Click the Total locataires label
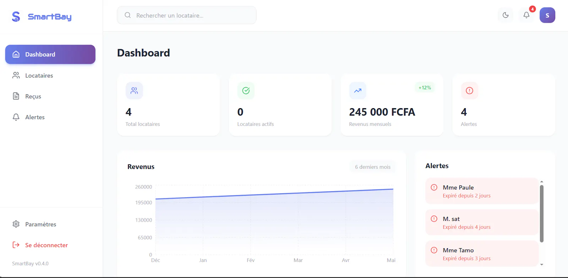Viewport: 568px width, 278px height. point(143,124)
